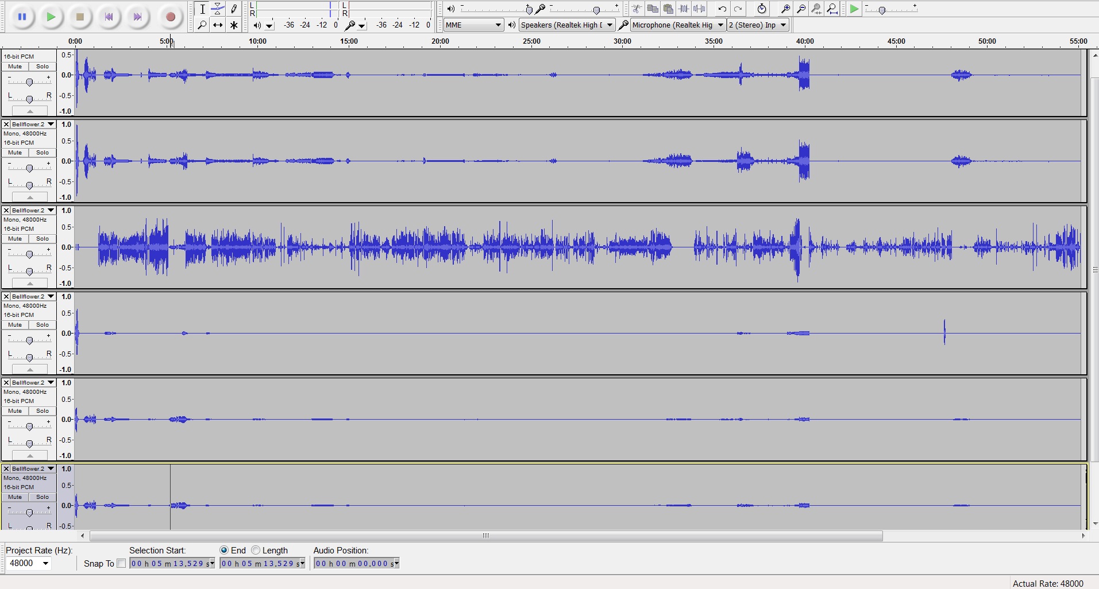
Task: Mute the bottom highlighted Bellflower.2 track
Action: [x=15, y=497]
